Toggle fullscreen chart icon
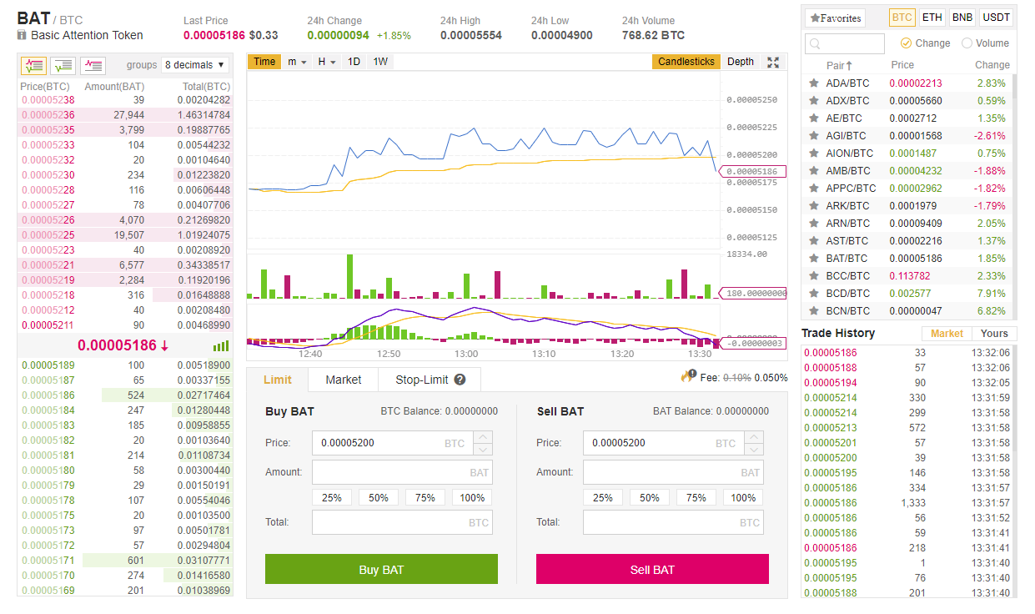This screenshot has width=1035, height=614. 773,62
